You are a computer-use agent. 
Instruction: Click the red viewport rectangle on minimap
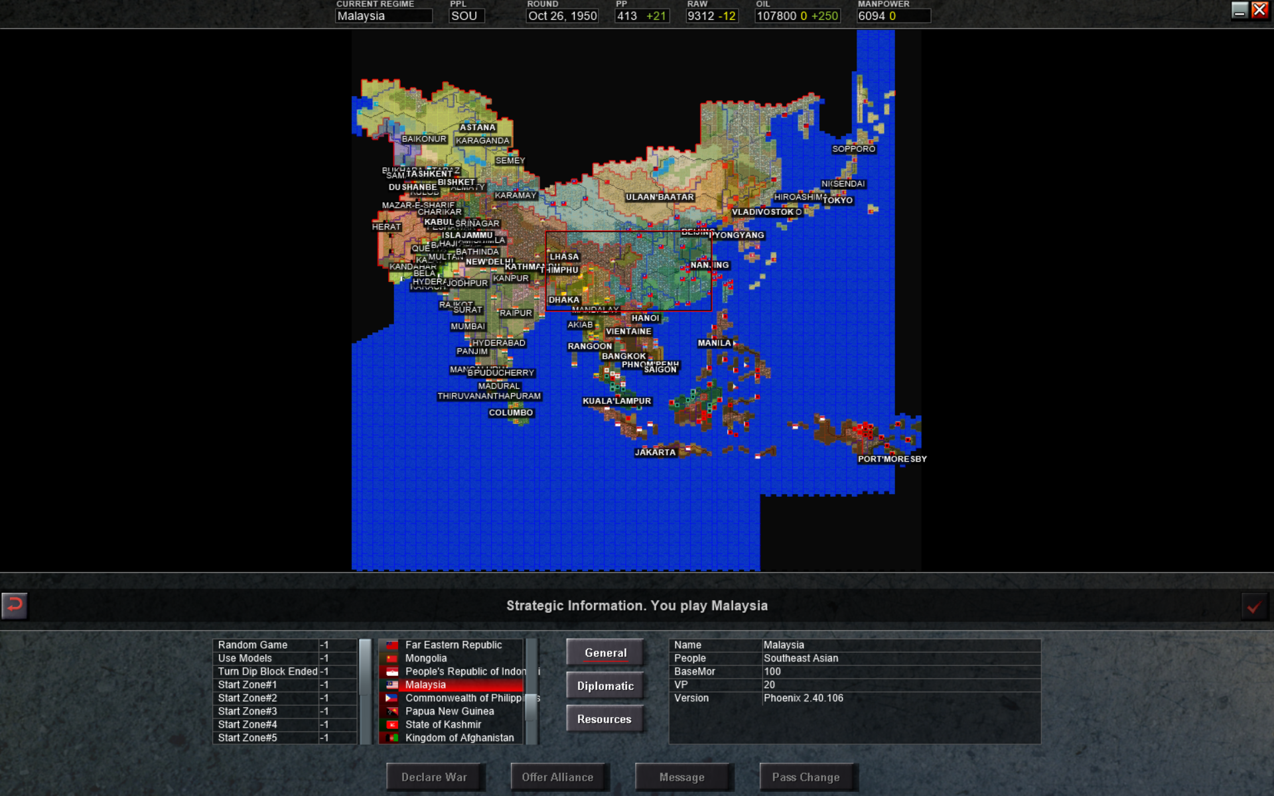tap(628, 271)
